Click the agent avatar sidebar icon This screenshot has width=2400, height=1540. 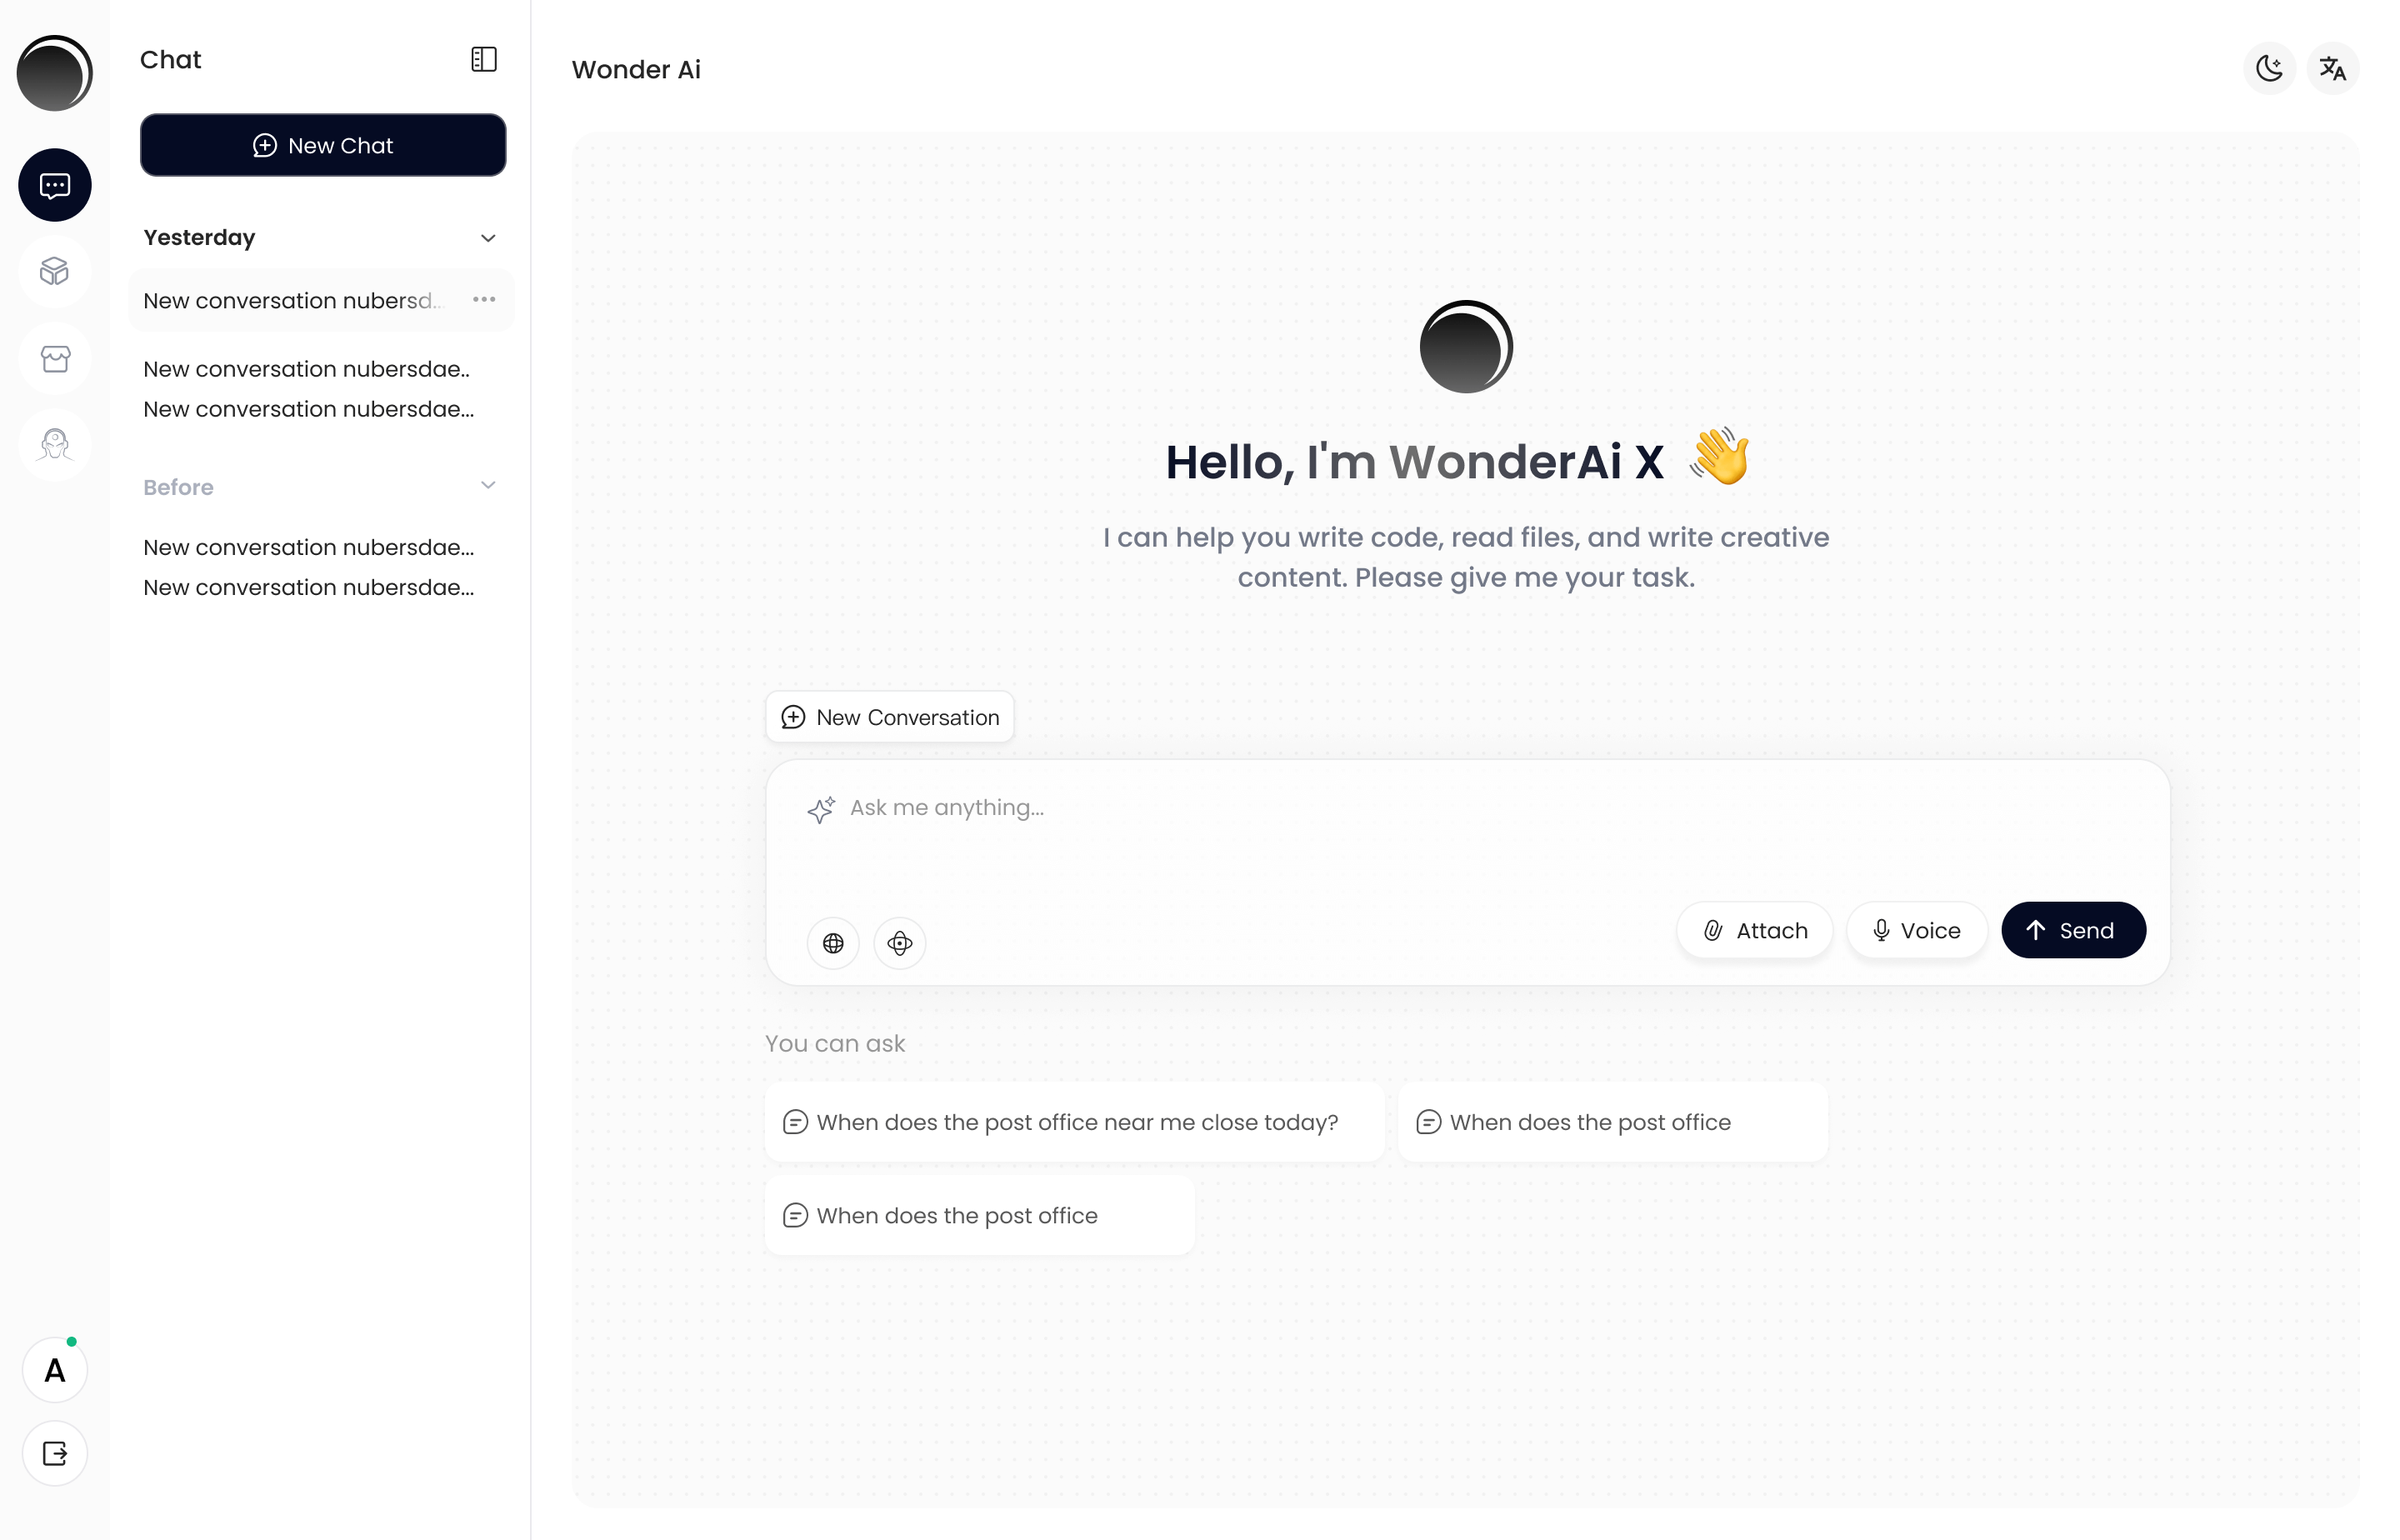(54, 444)
